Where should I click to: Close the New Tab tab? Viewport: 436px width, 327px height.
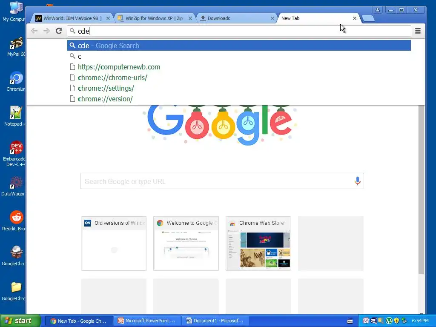355,18
